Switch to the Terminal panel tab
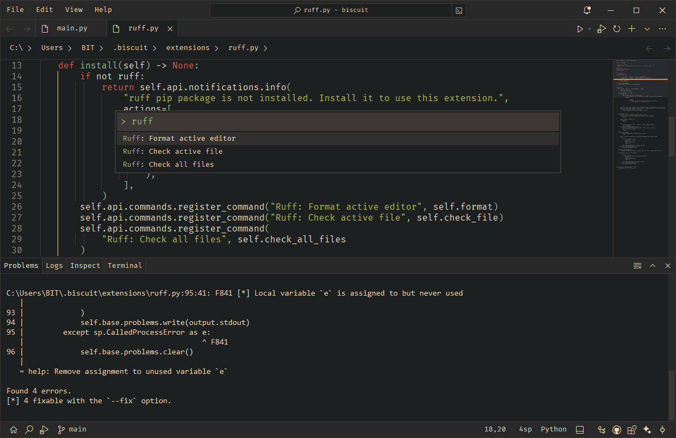 [125, 266]
